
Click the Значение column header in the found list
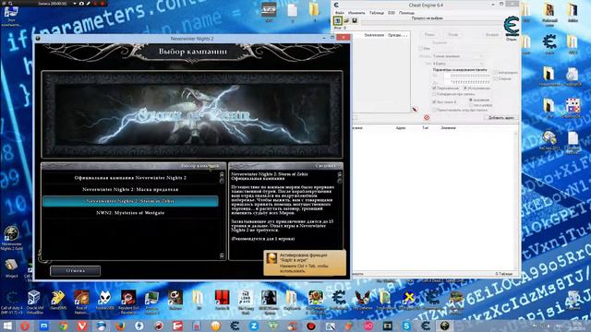click(374, 35)
